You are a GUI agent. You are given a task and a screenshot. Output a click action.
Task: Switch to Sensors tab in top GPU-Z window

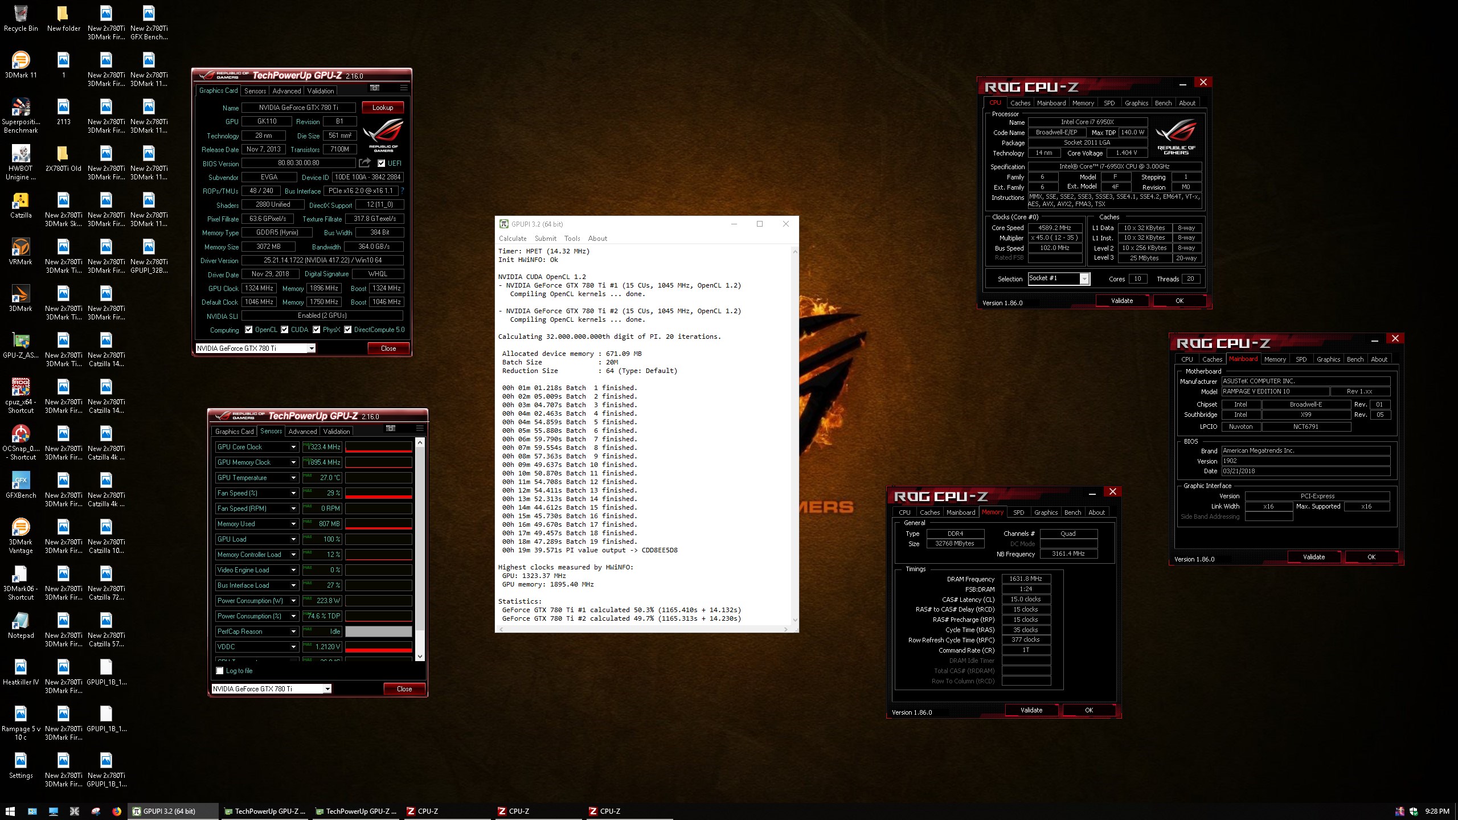pyautogui.click(x=255, y=91)
